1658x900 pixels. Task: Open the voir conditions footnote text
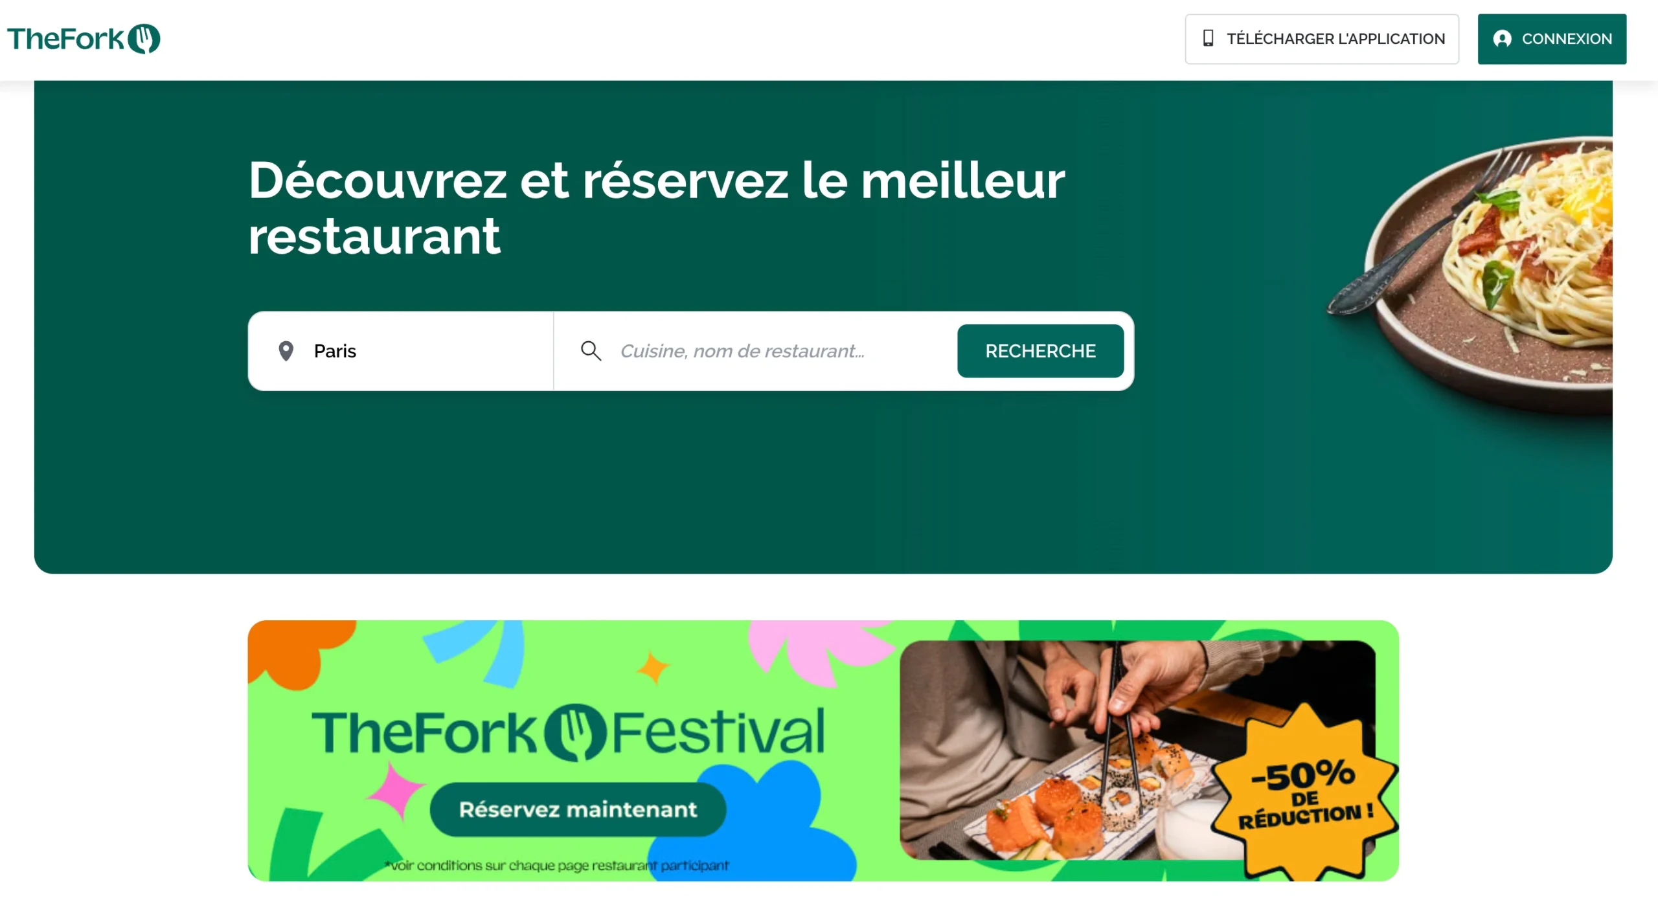point(556,866)
